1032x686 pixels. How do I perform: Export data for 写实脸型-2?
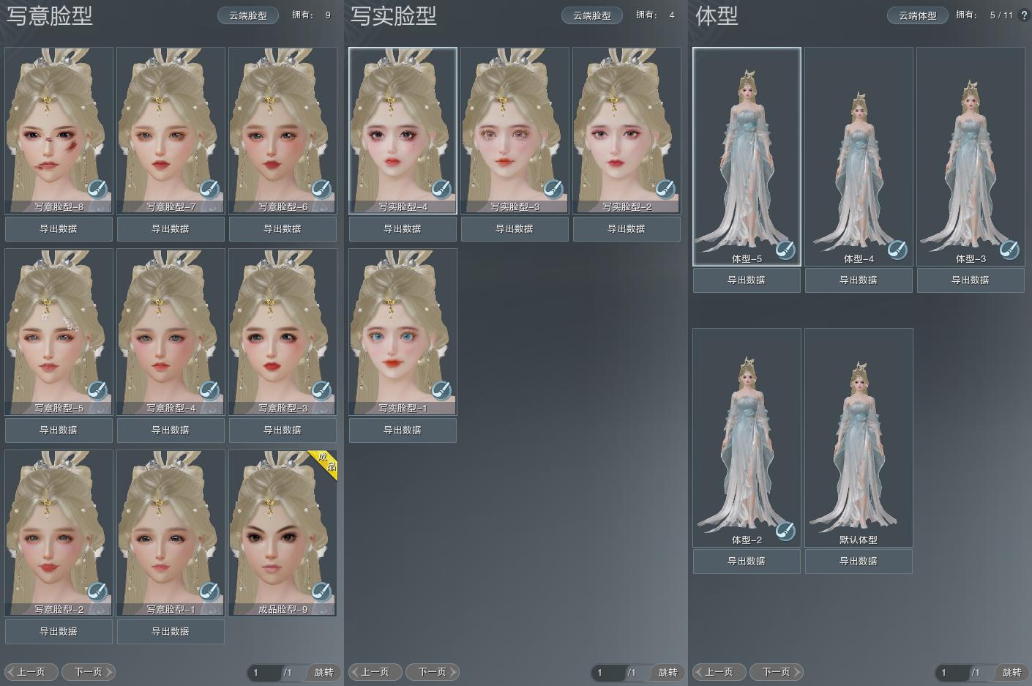627,228
